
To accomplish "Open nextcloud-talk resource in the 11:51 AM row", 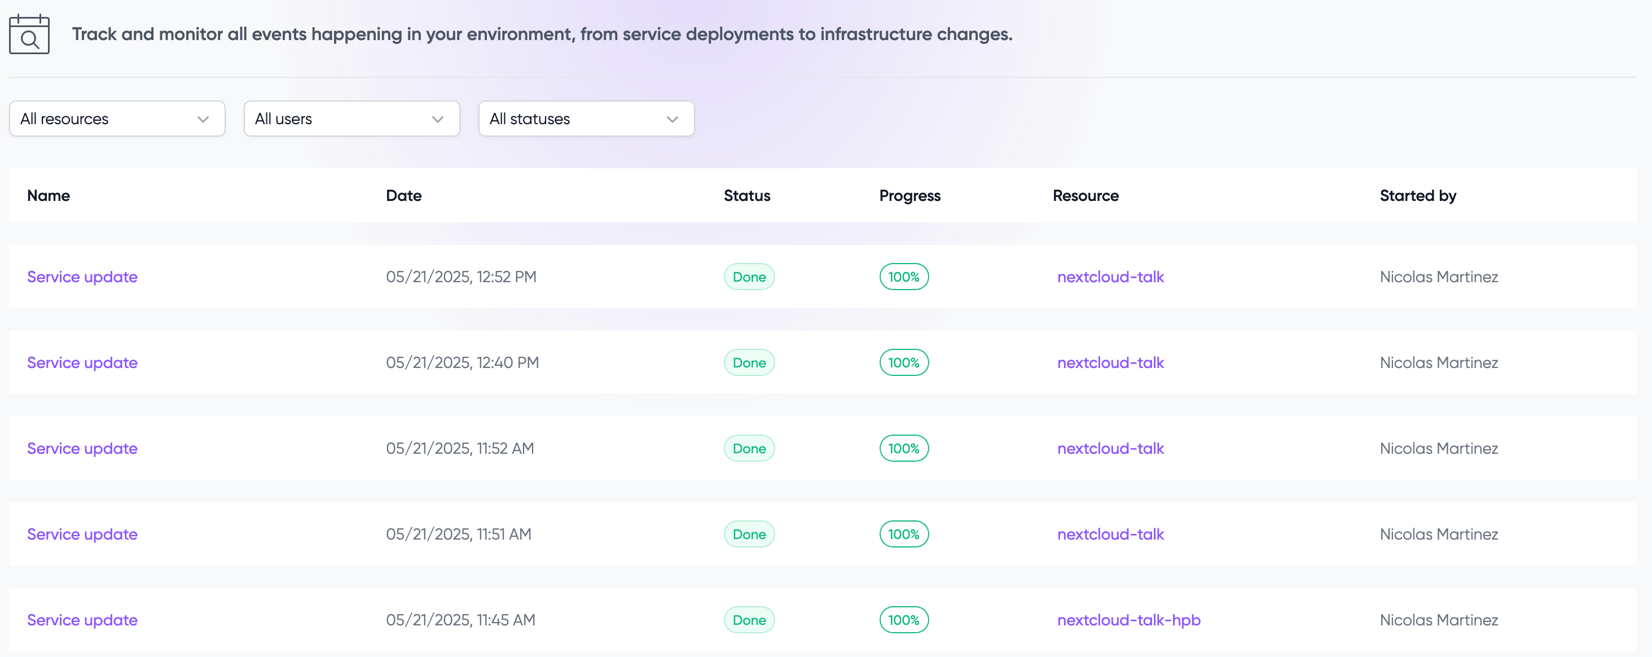I will [x=1110, y=535].
